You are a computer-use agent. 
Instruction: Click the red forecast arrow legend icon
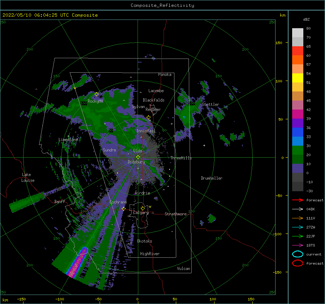298,200
